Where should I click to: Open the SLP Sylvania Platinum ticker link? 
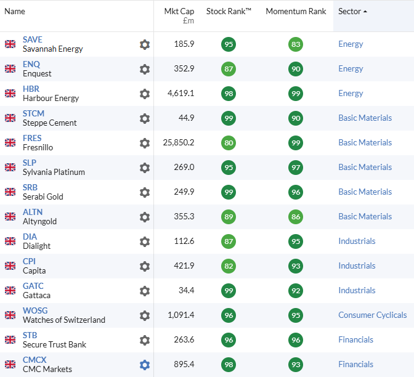click(30, 163)
